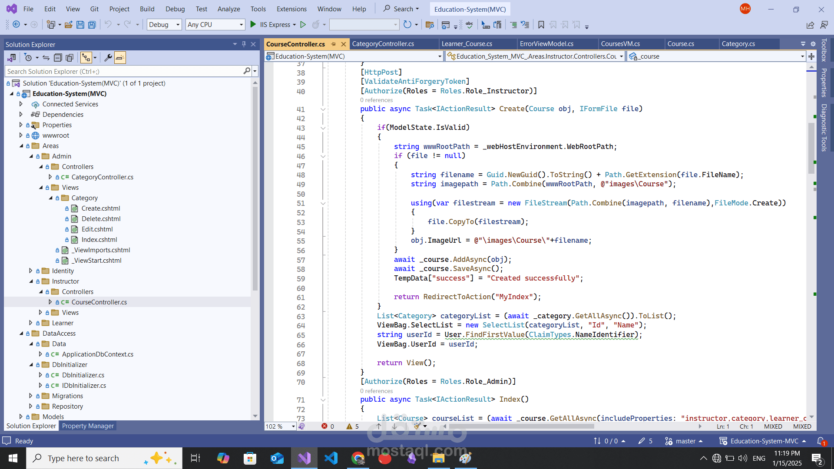Image resolution: width=834 pixels, height=469 pixels.
Task: Collapse the Create method at line 41
Action: coord(323,109)
